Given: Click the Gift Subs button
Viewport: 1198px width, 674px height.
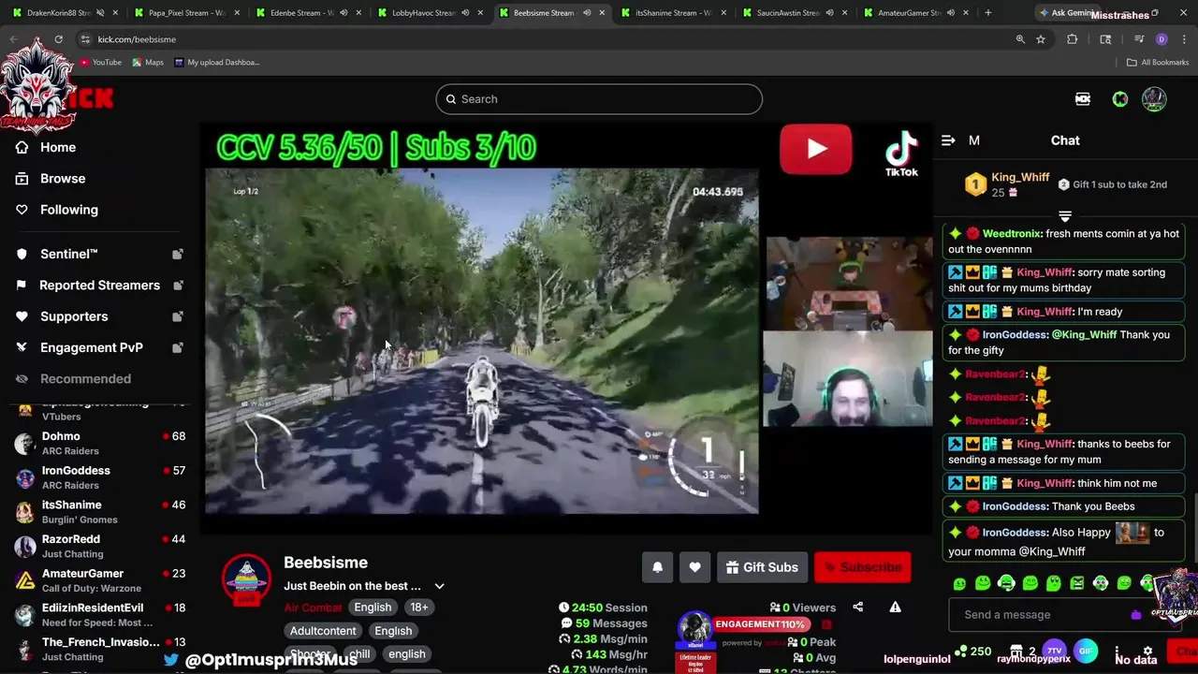Looking at the screenshot, I should point(762,567).
